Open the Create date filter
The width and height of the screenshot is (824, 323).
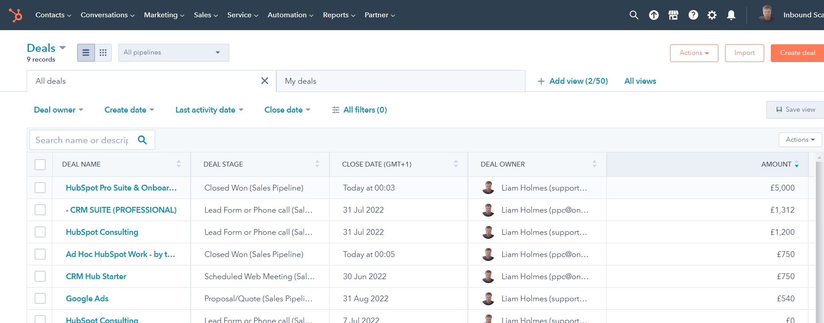click(129, 110)
